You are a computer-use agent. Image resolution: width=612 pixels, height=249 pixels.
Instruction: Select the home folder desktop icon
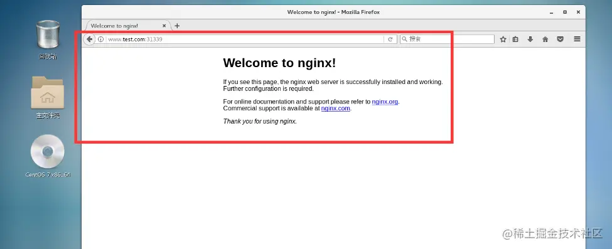click(48, 98)
